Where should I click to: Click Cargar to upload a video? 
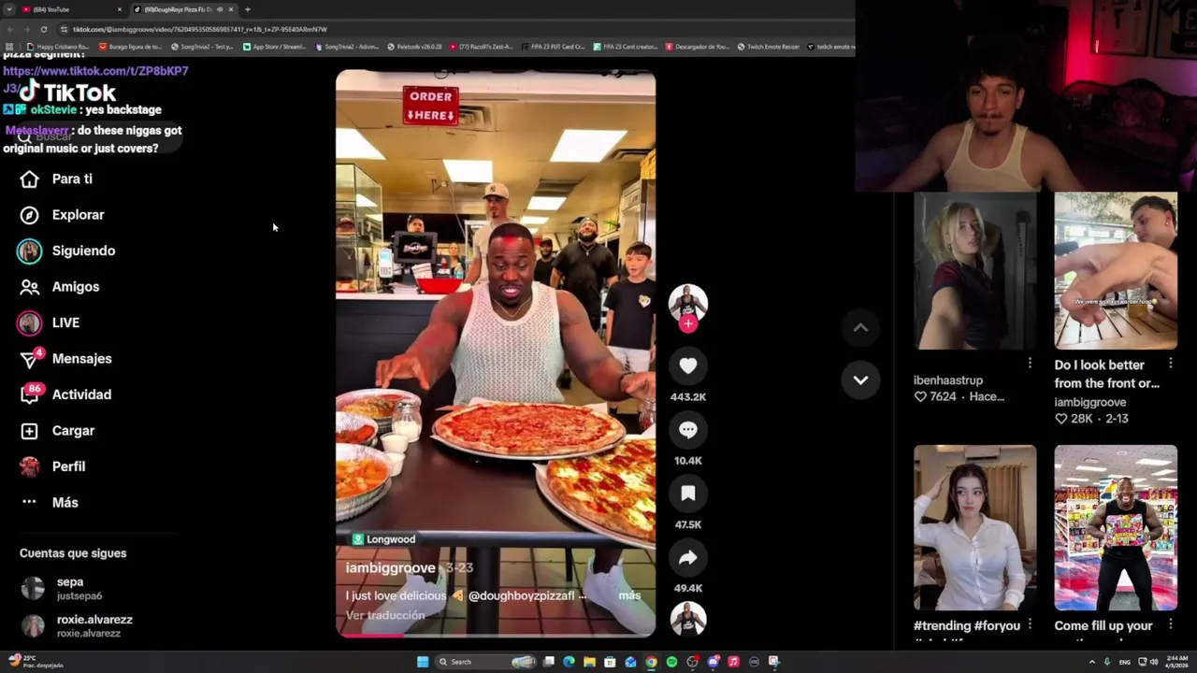pyautogui.click(x=58, y=431)
